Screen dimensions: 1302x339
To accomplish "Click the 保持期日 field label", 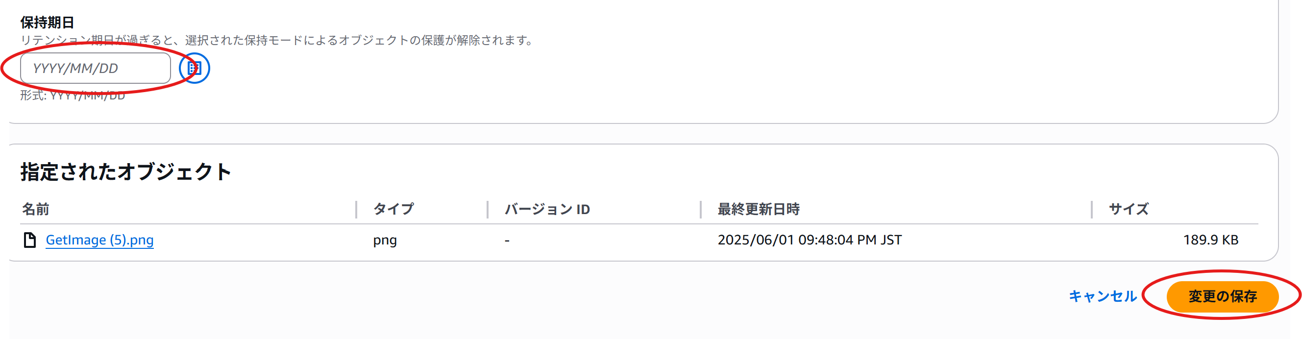I will pos(47,23).
